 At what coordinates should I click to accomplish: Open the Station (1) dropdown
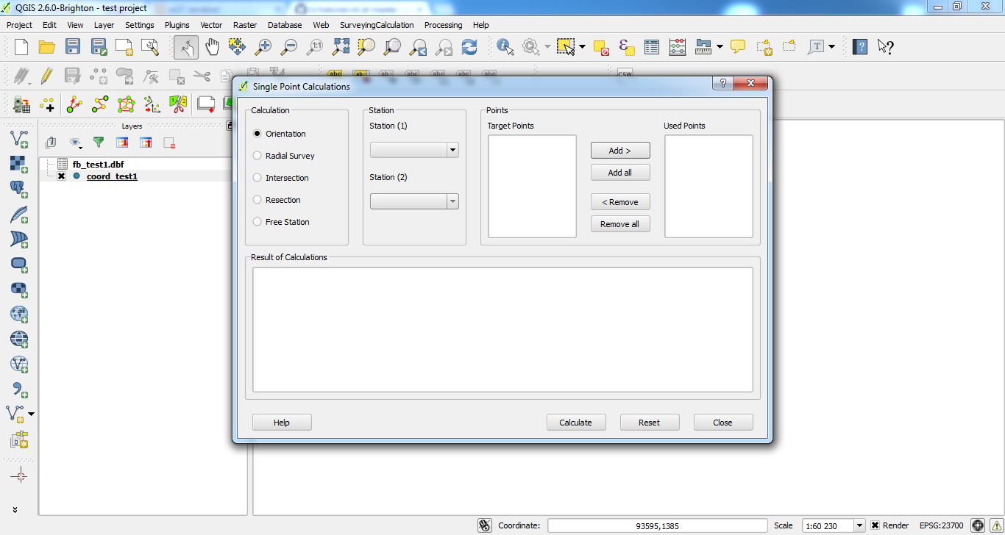(414, 150)
